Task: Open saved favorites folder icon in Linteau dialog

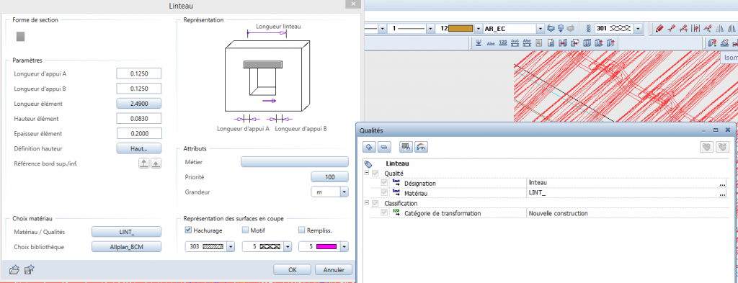Action: coord(14,270)
